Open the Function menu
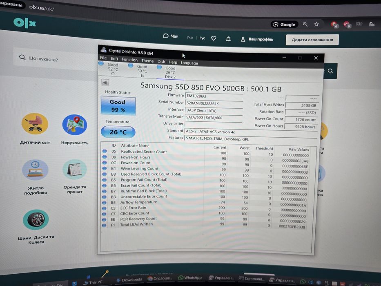The width and height of the screenshot is (381, 286). pyautogui.click(x=129, y=60)
